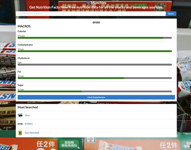Click the Most Searched heading
This screenshot has height=150, width=191.
[x=28, y=107]
